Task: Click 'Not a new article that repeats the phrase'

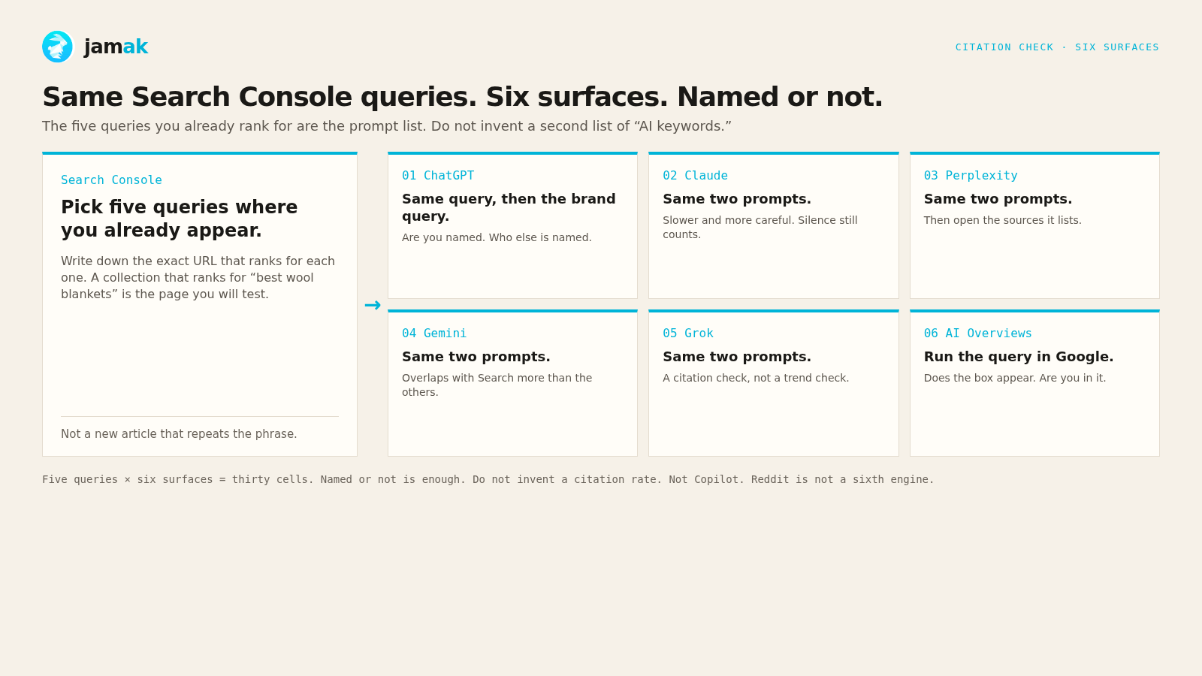Action: pos(179,434)
